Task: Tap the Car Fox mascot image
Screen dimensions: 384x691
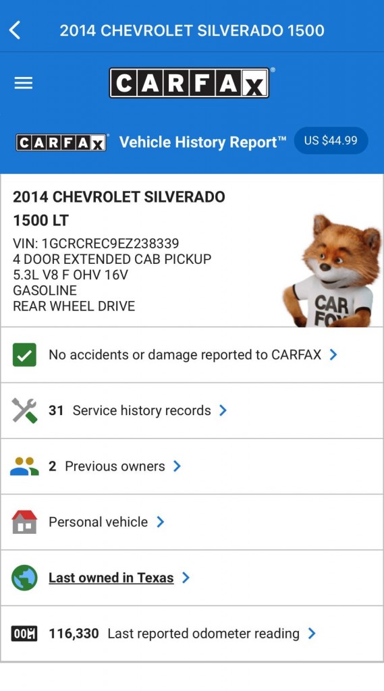Action: point(331,271)
